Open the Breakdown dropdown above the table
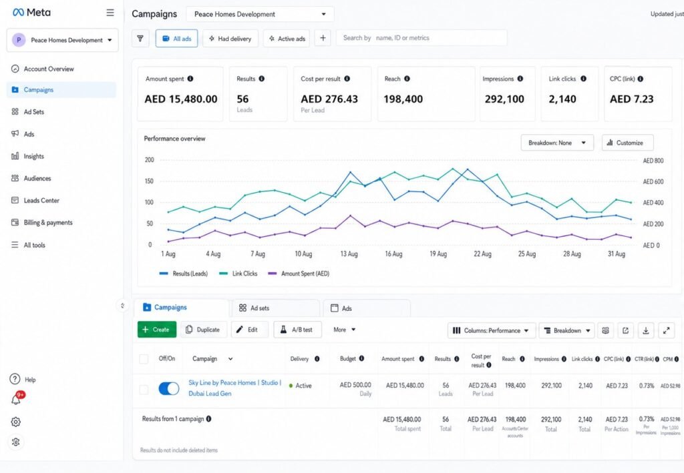The width and height of the screenshot is (684, 473). [566, 331]
